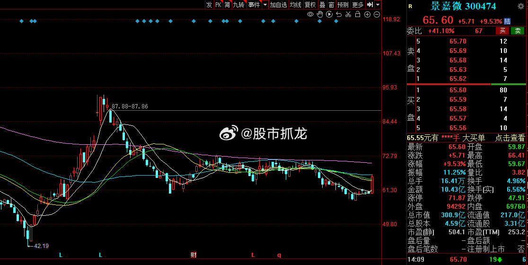
Task: Click the red-green bid/ask ratio bar
Action: click(467, 84)
